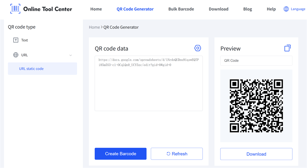307x168 pixels.
Task: Open the Blog page from navigation
Action: (x=247, y=9)
